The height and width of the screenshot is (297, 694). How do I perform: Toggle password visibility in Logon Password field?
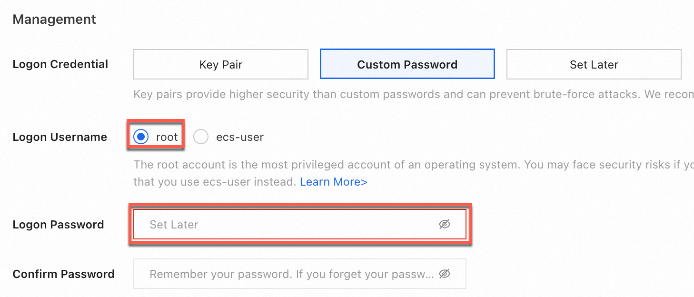pos(444,224)
